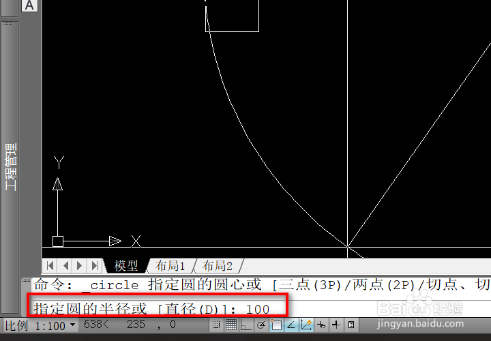Image resolution: width=491 pixels, height=341 pixels.
Task: Go to next layout tab arrow
Action: [x=80, y=266]
